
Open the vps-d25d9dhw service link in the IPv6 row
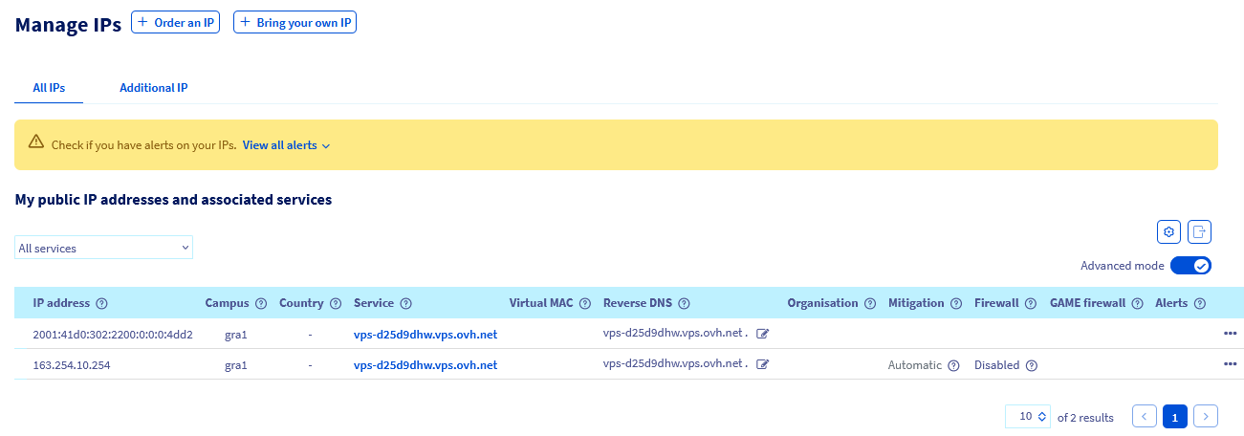click(425, 335)
